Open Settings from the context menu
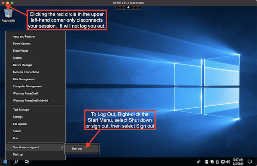 point(35,117)
